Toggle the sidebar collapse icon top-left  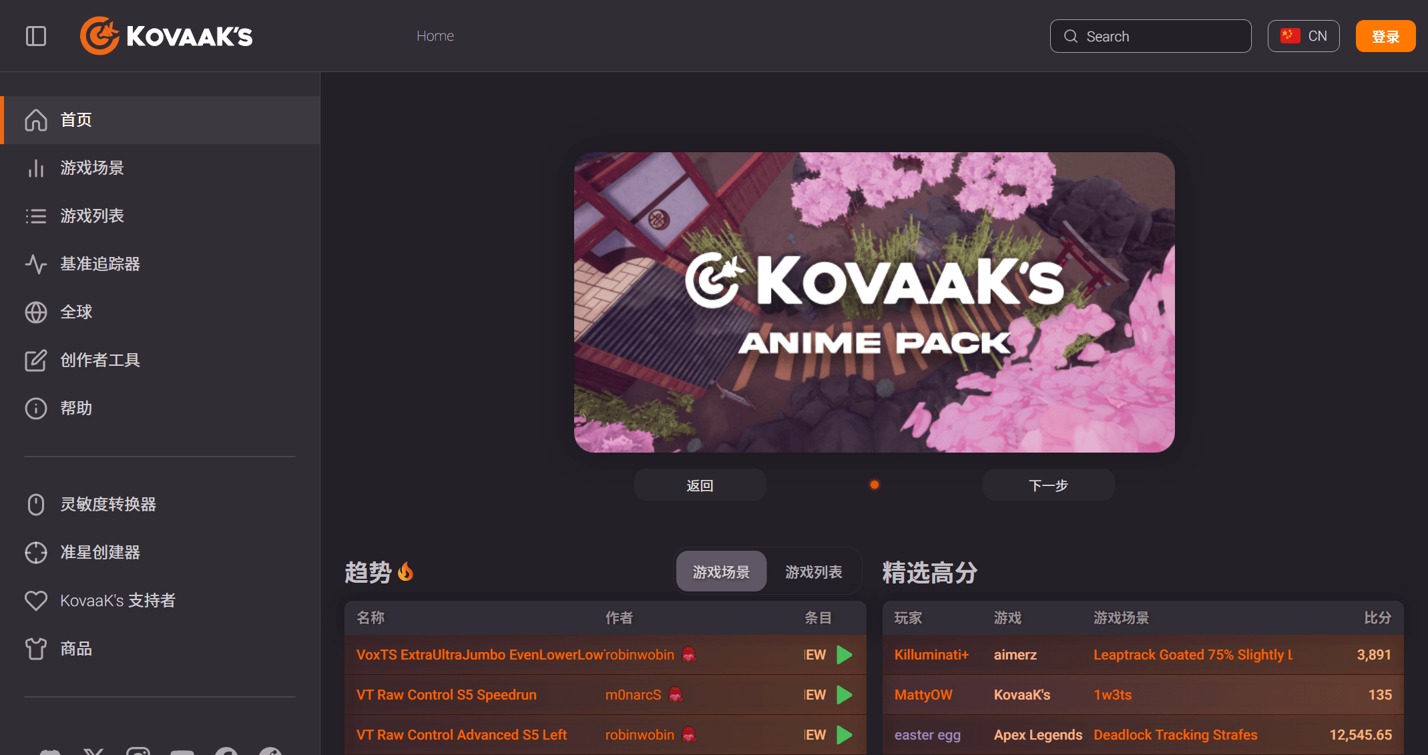(36, 36)
